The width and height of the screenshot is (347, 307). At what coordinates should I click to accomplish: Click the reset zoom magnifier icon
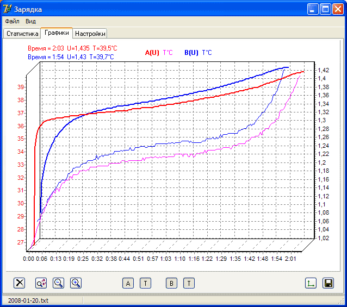(x=41, y=283)
